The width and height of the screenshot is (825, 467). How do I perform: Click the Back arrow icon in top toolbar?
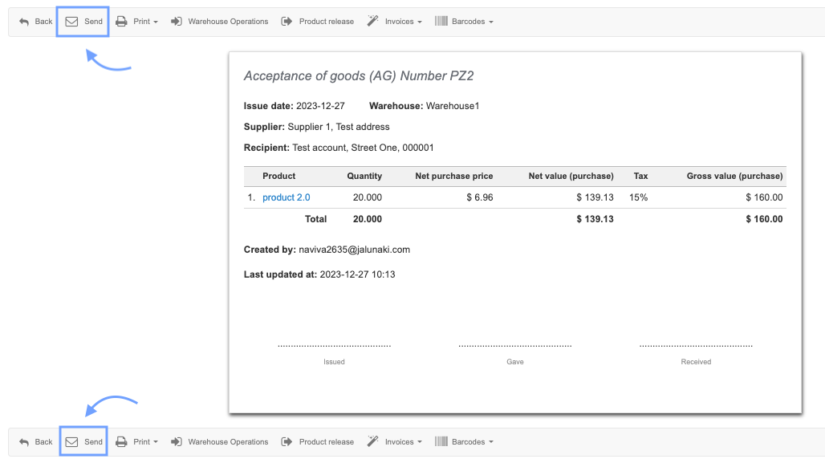pyautogui.click(x=24, y=22)
